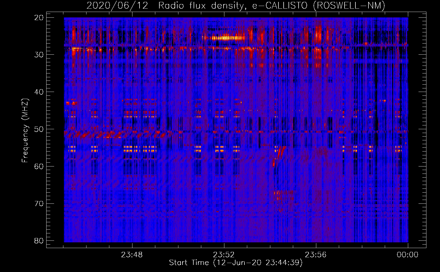Screen dimensions: 440x272
Task: Click the 23:56 time tick label
Action: pyautogui.click(x=316, y=255)
